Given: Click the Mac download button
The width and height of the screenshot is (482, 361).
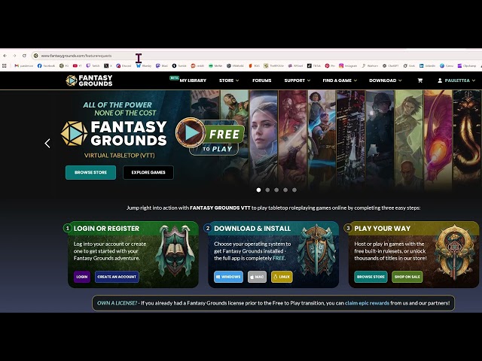Looking at the screenshot, I should [x=257, y=277].
